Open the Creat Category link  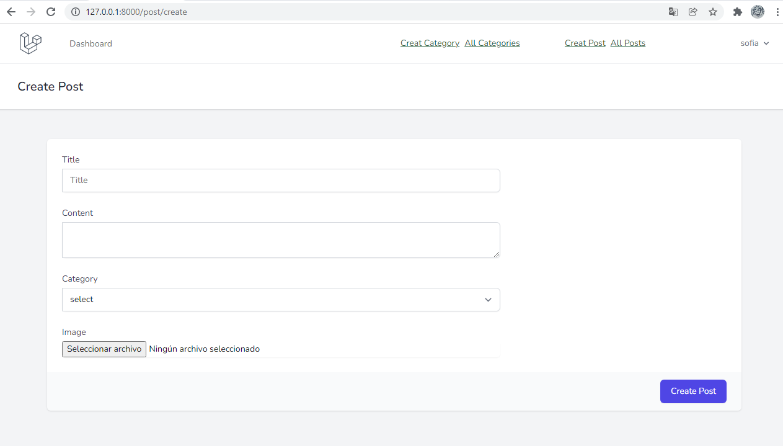pyautogui.click(x=430, y=43)
